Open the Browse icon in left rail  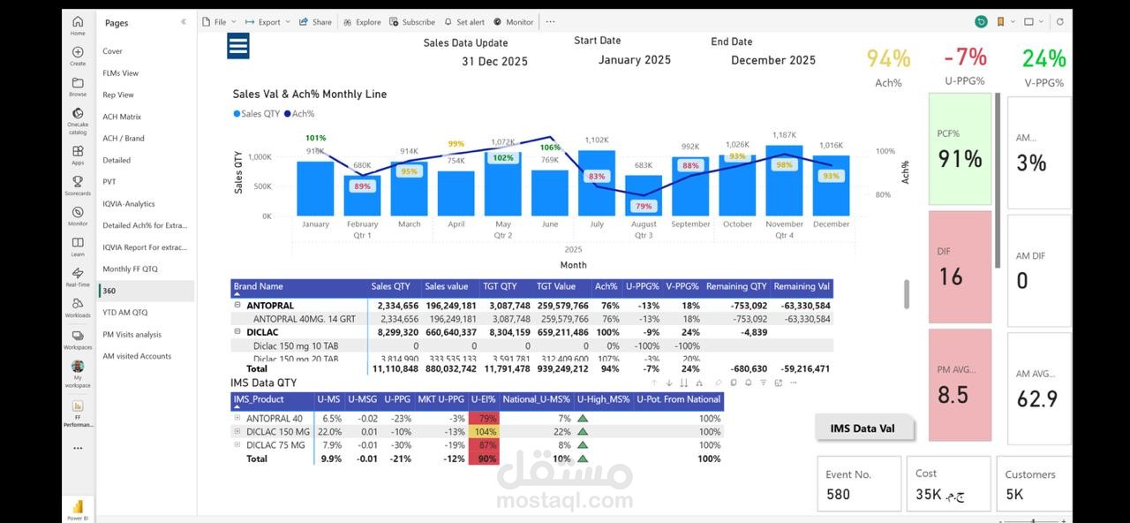[78, 82]
